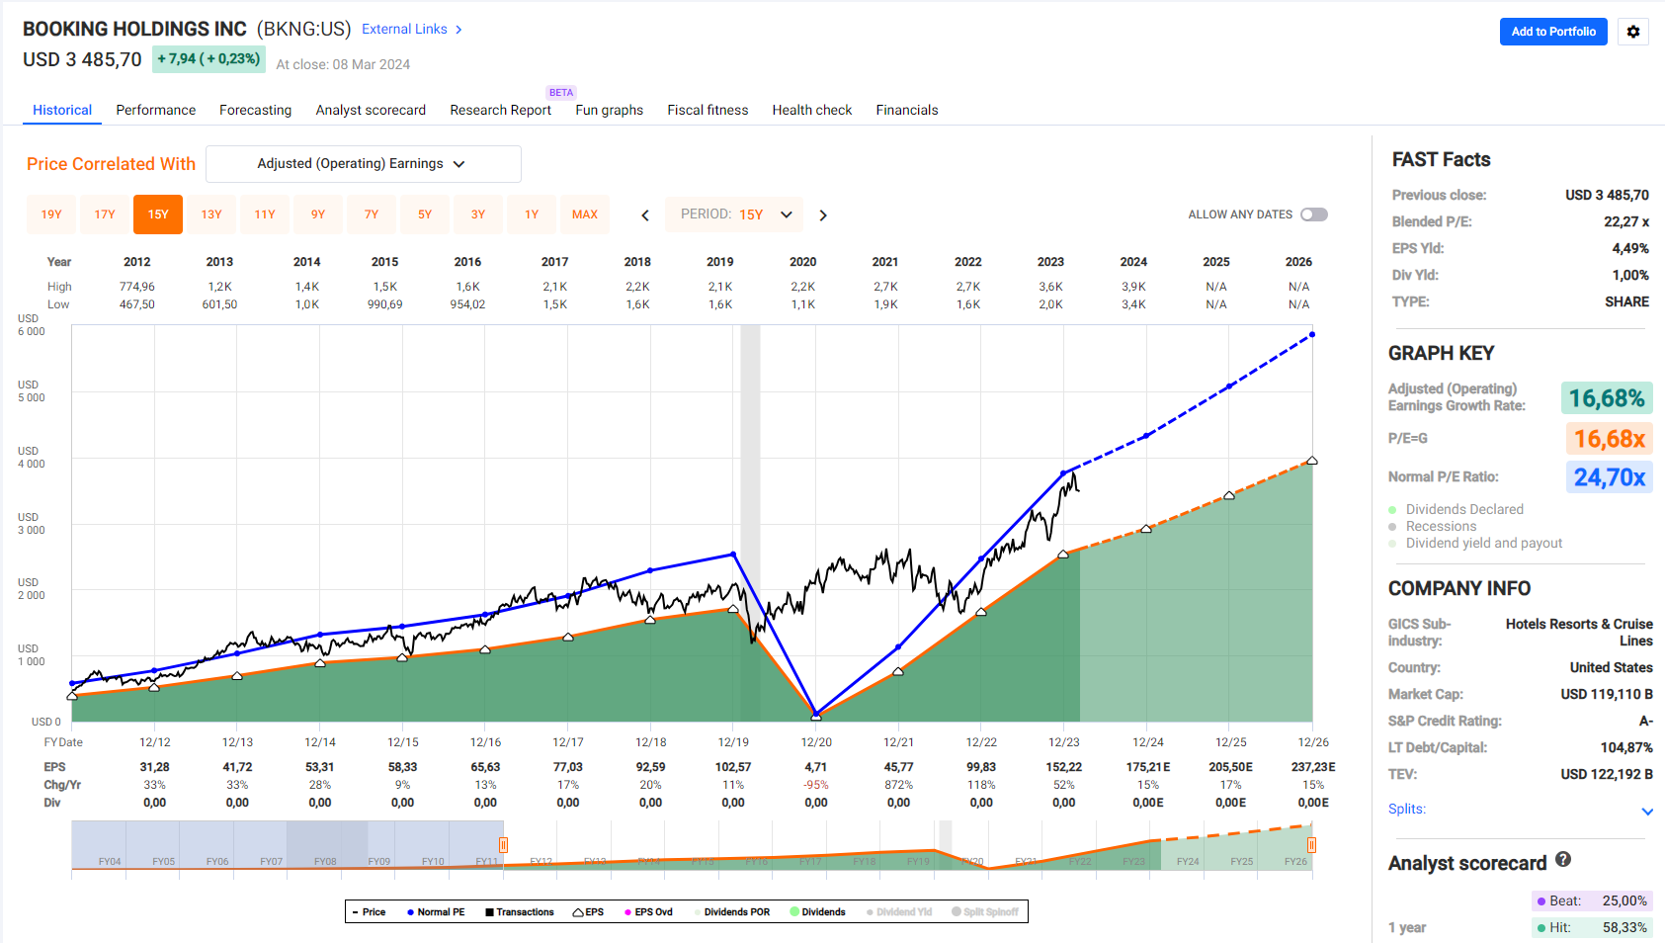Toggle the EPS triangle legend marker

pyautogui.click(x=578, y=912)
